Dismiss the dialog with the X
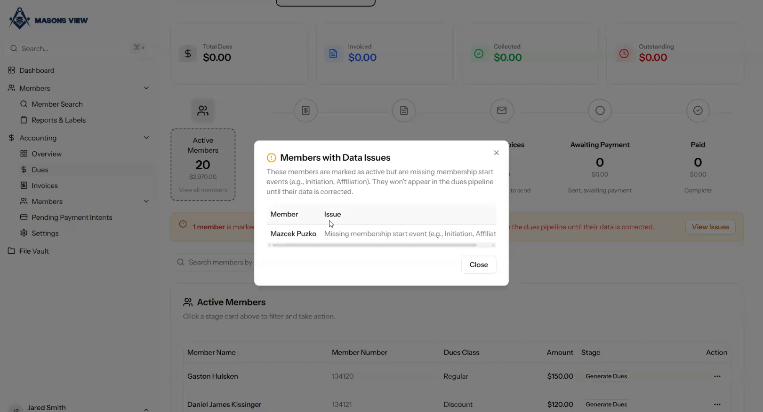Screen dimensions: 763x412 click(496, 153)
